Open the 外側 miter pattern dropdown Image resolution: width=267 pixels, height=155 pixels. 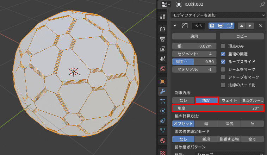click(229, 153)
